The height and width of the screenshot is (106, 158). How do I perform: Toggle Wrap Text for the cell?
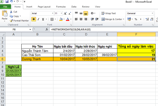click(x=108, y=13)
